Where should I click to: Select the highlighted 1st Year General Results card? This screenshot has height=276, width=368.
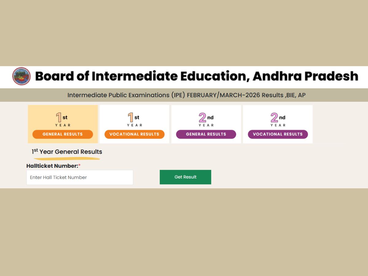63,124
